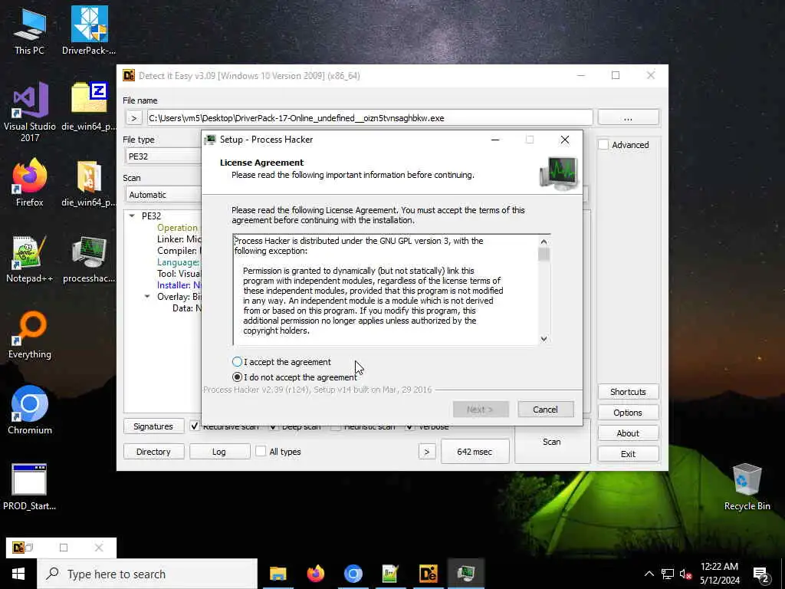Click the Setup wizard title bar icon
The width and height of the screenshot is (785, 589).
[x=210, y=140]
